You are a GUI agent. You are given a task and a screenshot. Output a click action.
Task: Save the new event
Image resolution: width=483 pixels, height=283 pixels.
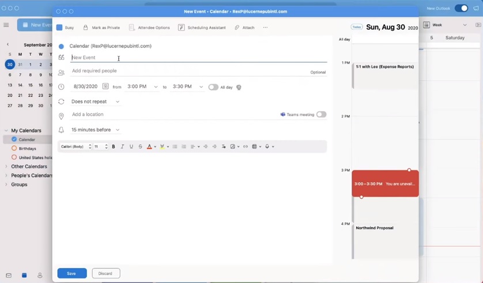coord(72,273)
